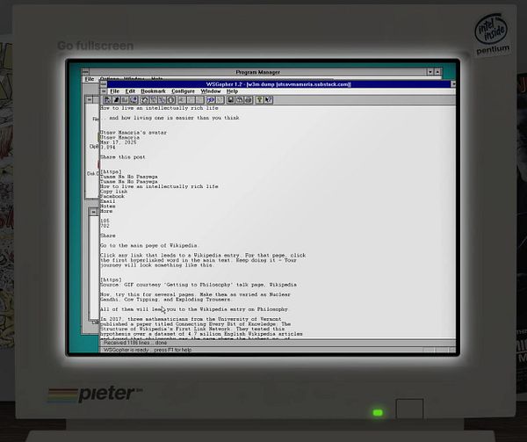
Task: Click WSGopher 1.2 title bar
Action: pyautogui.click(x=278, y=84)
